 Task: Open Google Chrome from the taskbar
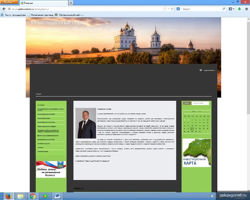pyautogui.click(x=33, y=196)
